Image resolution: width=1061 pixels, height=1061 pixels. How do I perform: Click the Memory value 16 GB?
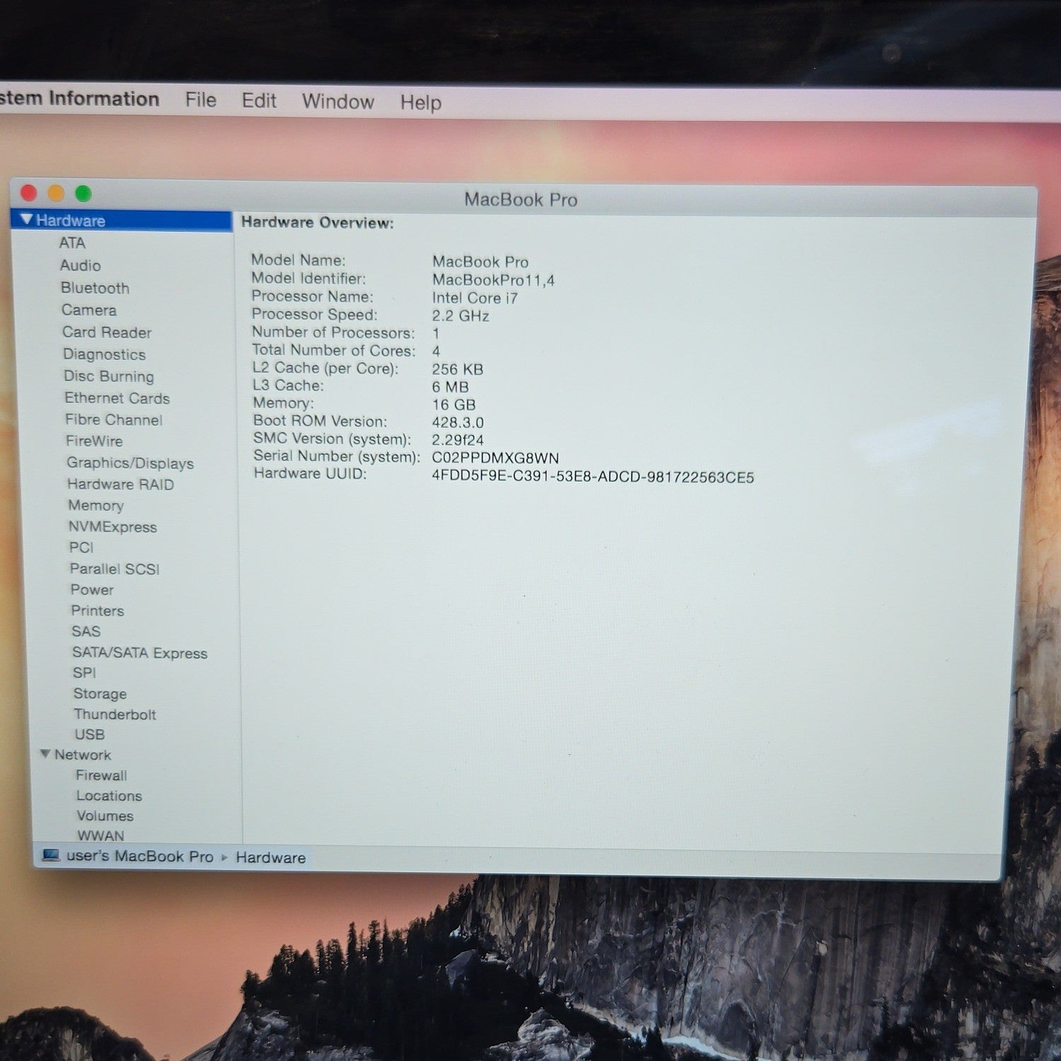(x=453, y=405)
